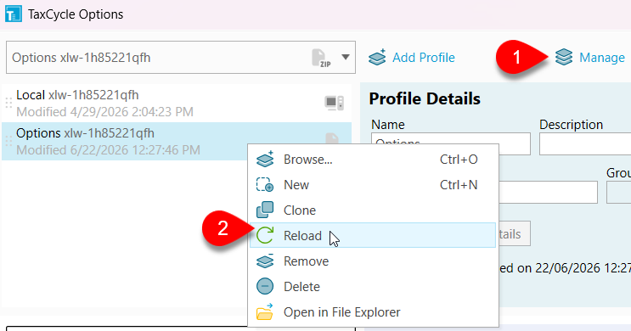This screenshot has width=631, height=331.
Task: Click the Ctrl+N shortcut label
Action: point(459,185)
